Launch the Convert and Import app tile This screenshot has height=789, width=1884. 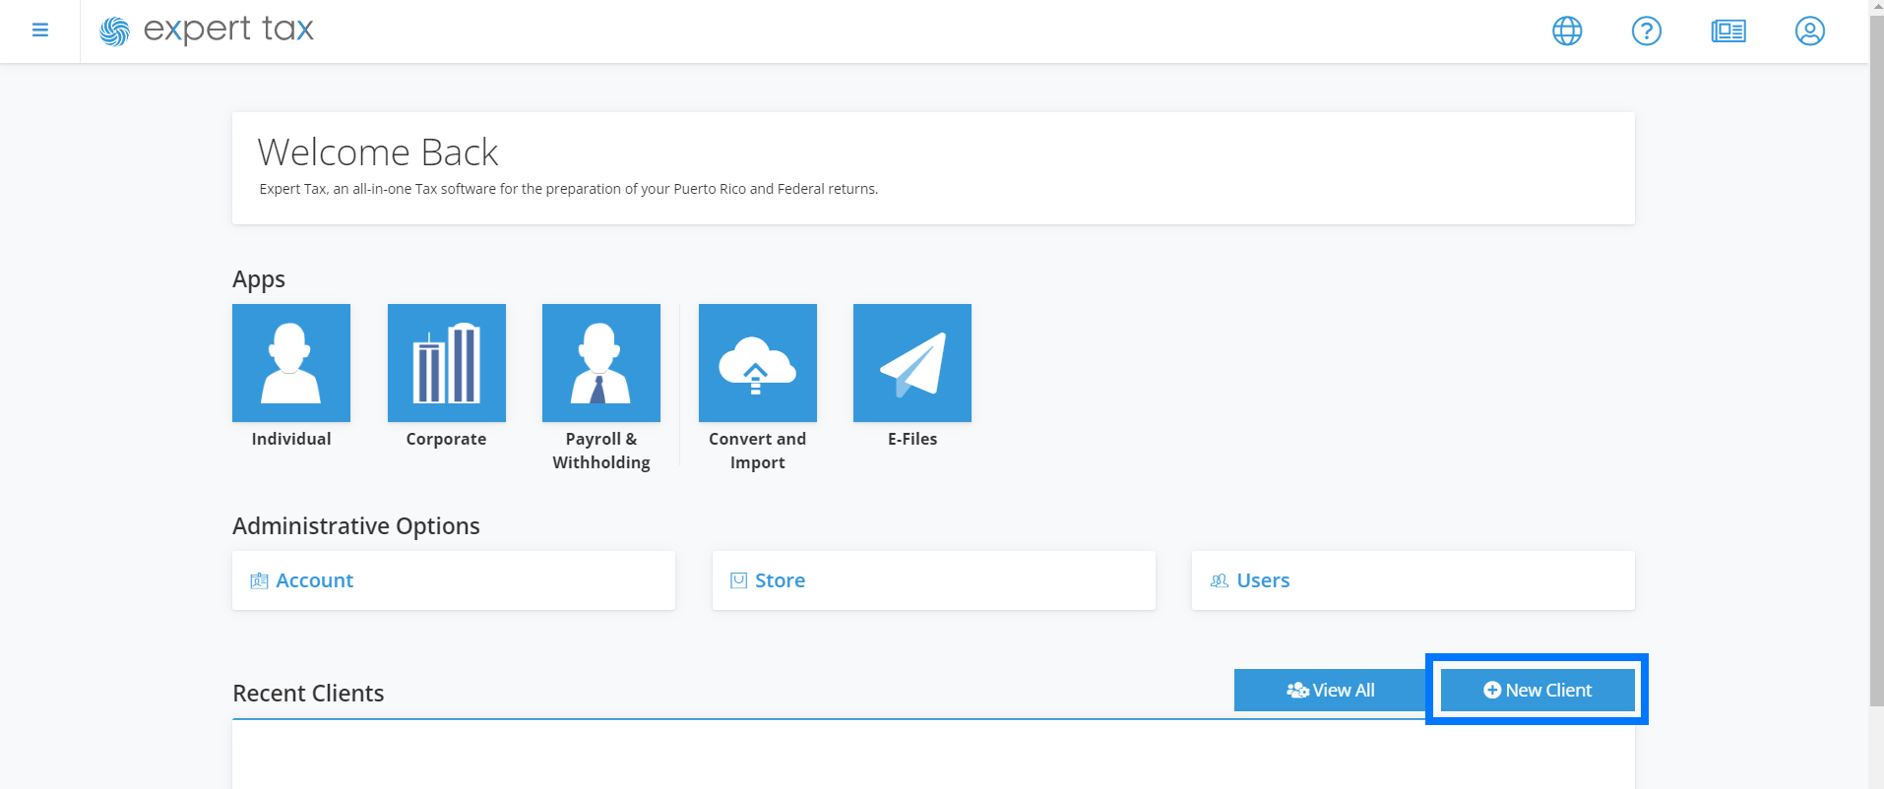point(758,363)
